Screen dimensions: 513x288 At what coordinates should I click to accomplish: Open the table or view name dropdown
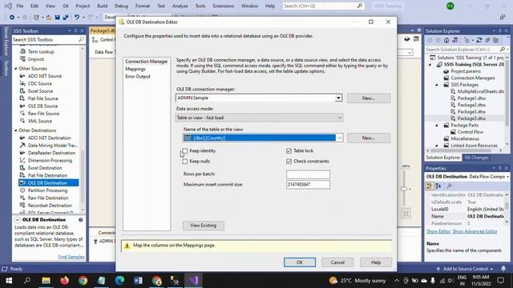pos(339,138)
